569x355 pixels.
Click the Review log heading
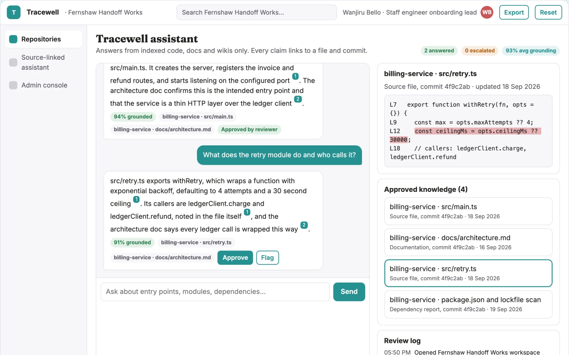tap(402, 341)
